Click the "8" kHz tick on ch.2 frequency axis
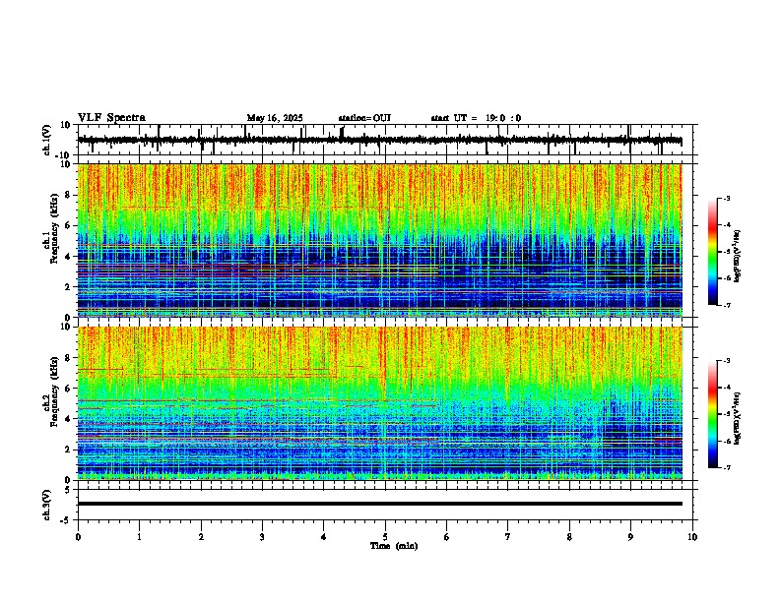 point(68,358)
